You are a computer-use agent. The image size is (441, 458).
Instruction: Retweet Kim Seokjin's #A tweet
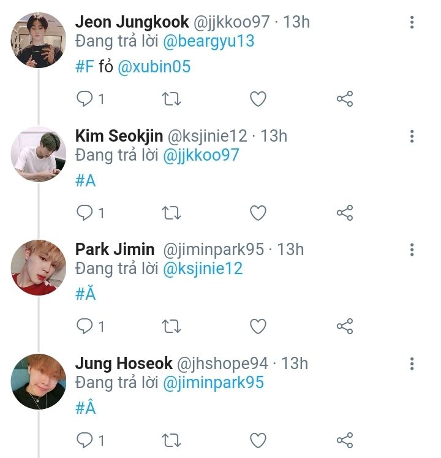pyautogui.click(x=171, y=213)
